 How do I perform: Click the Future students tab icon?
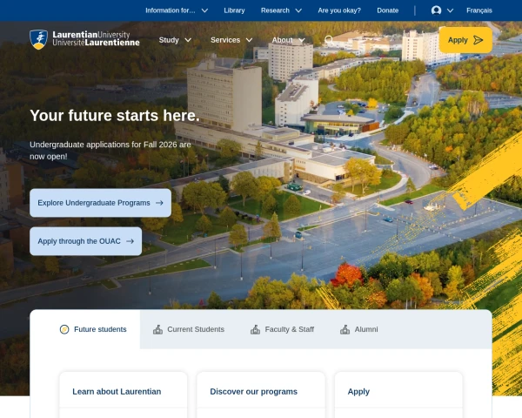[x=64, y=329]
